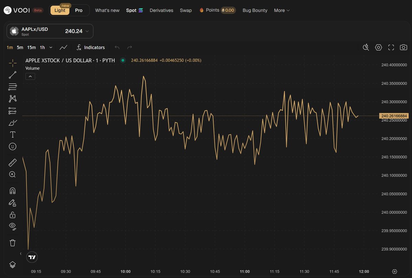Redo the last chart action
The width and height of the screenshot is (412, 278).
pyautogui.click(x=130, y=47)
